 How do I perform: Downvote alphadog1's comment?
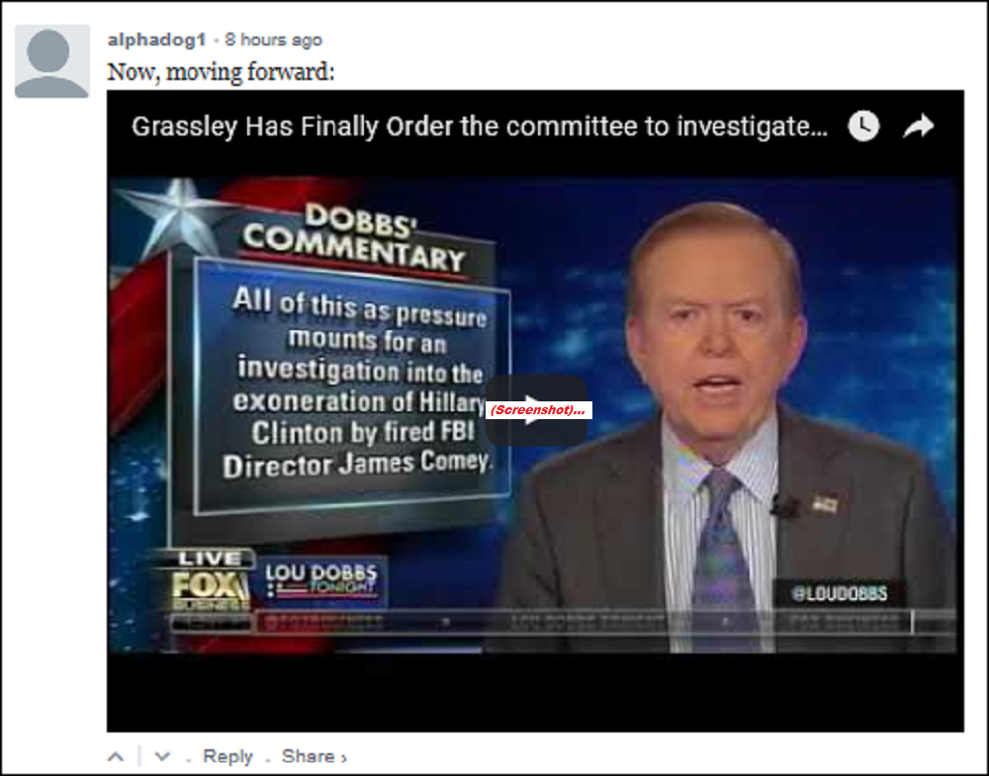(162, 756)
